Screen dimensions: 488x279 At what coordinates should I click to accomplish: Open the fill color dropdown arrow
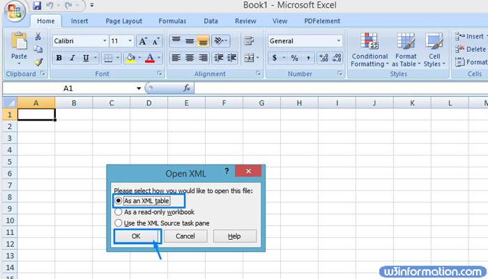139,58
